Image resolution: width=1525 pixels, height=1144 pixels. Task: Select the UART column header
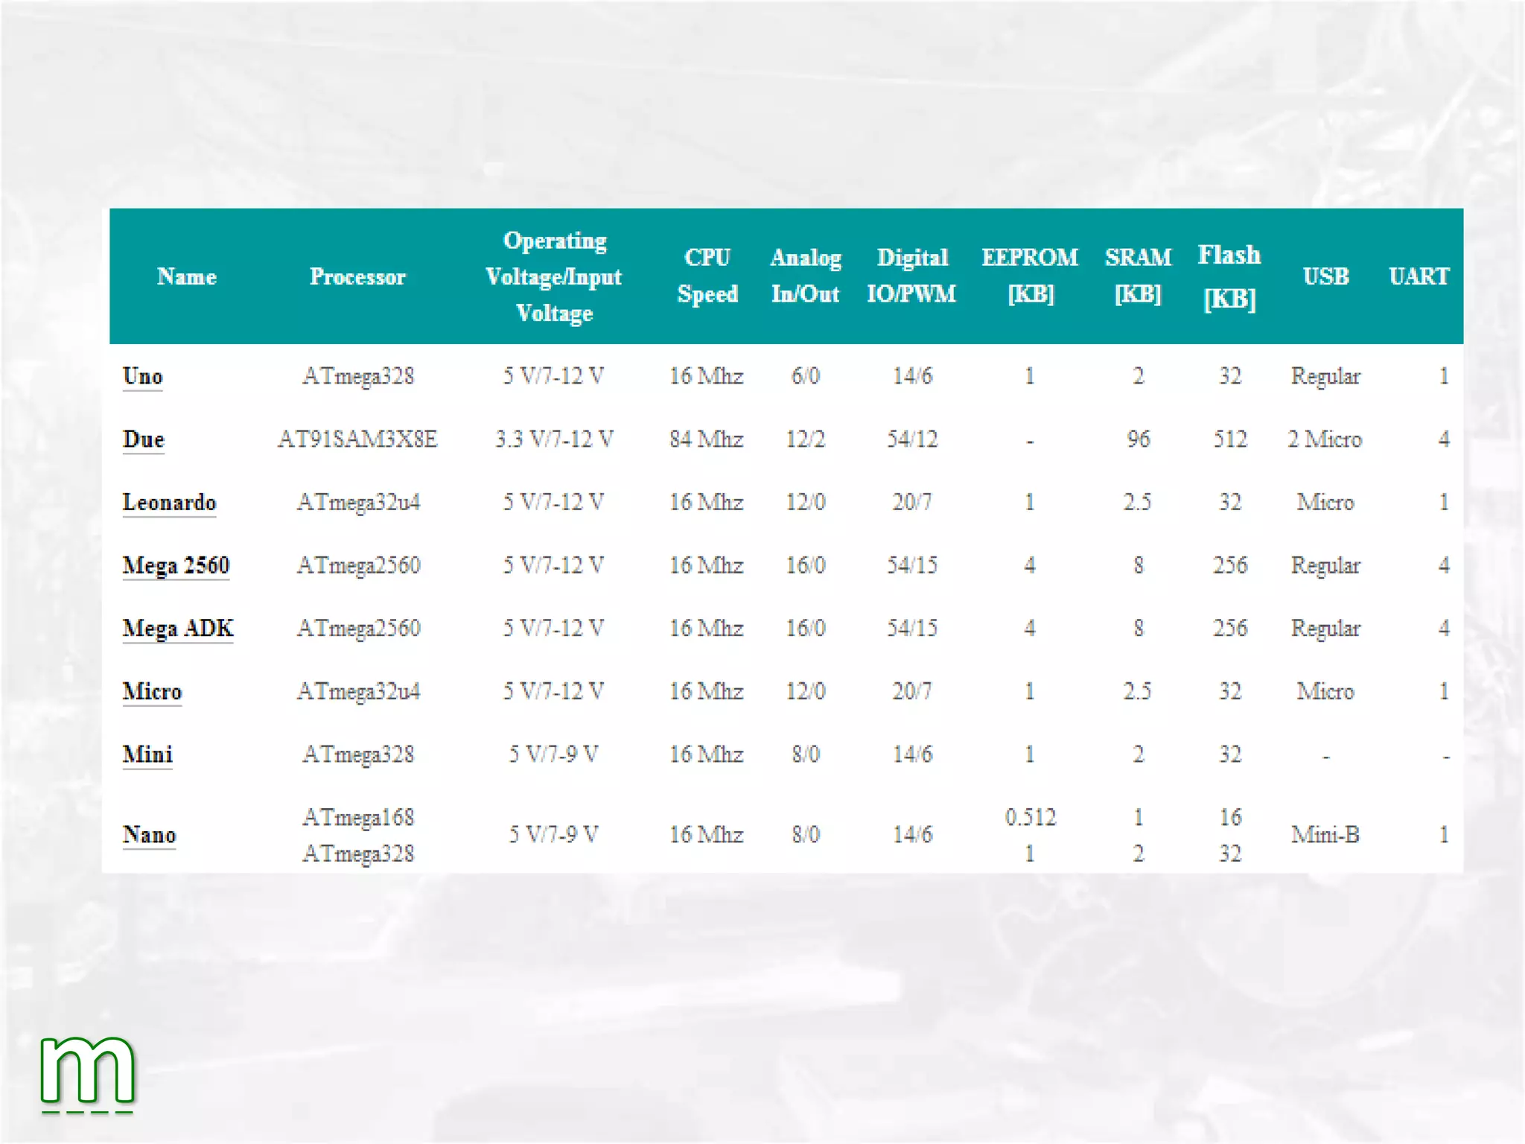click(1419, 276)
